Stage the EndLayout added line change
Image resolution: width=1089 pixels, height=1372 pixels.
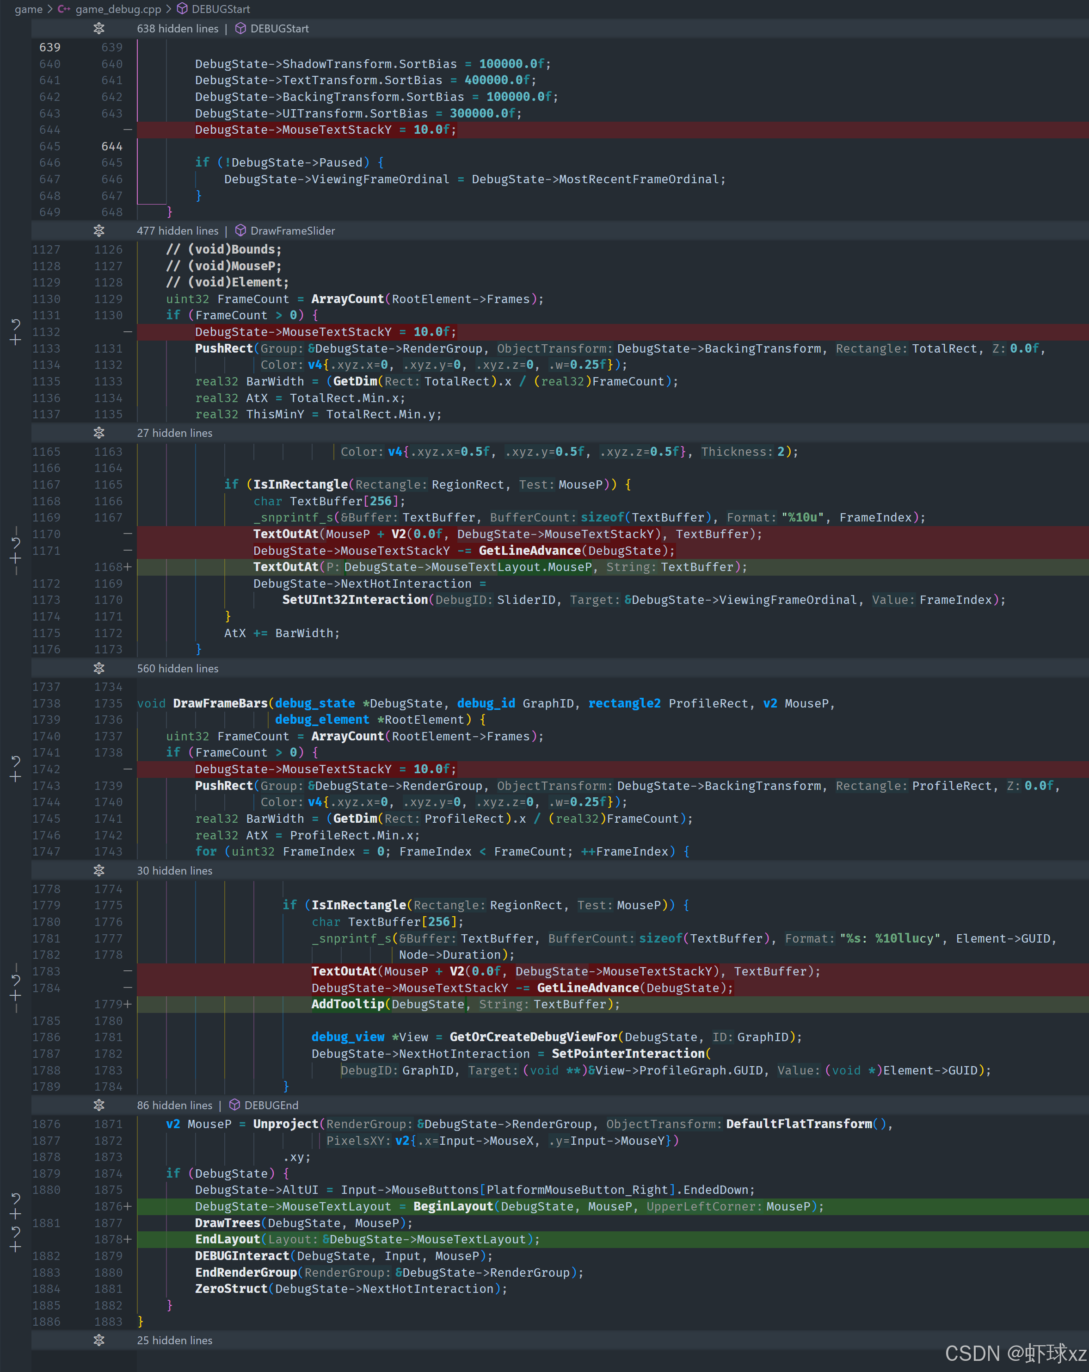[16, 1247]
